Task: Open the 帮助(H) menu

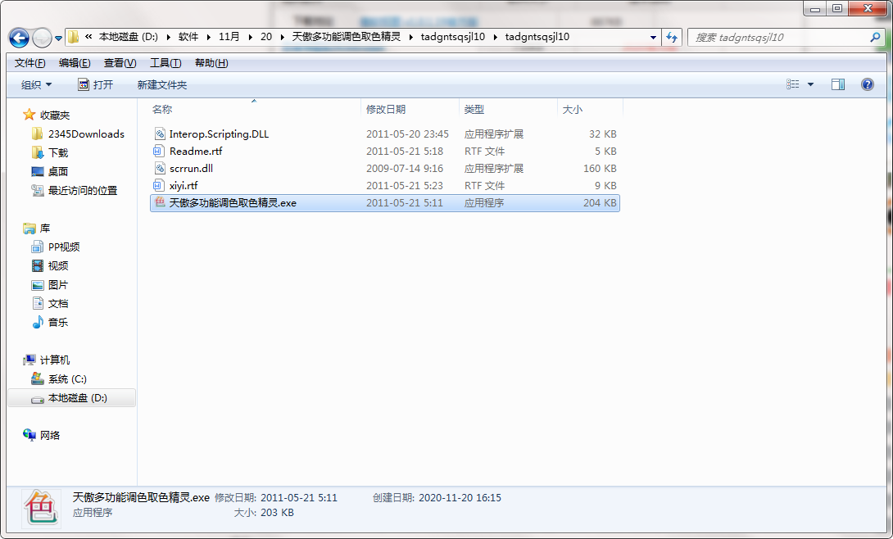Action: [211, 63]
